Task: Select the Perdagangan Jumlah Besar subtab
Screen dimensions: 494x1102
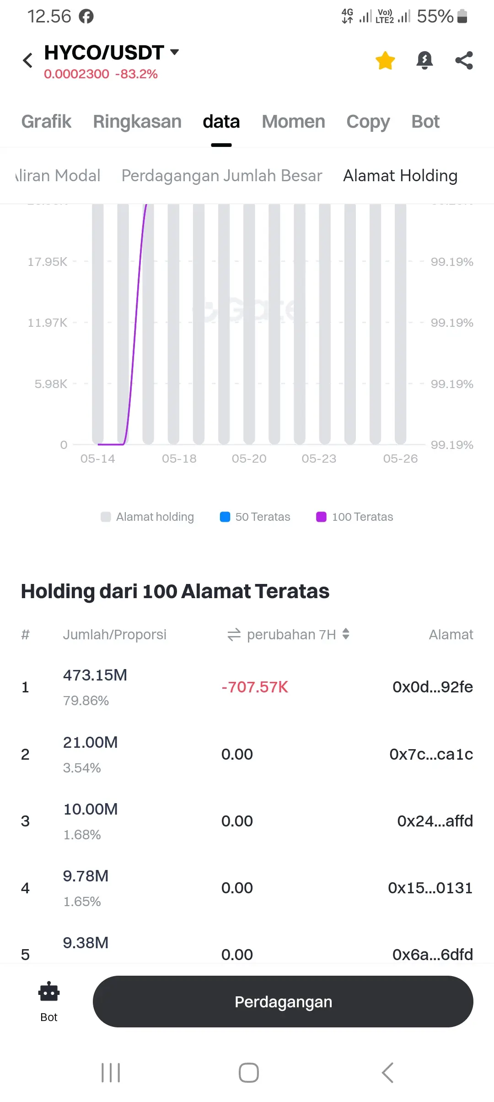Action: [222, 176]
